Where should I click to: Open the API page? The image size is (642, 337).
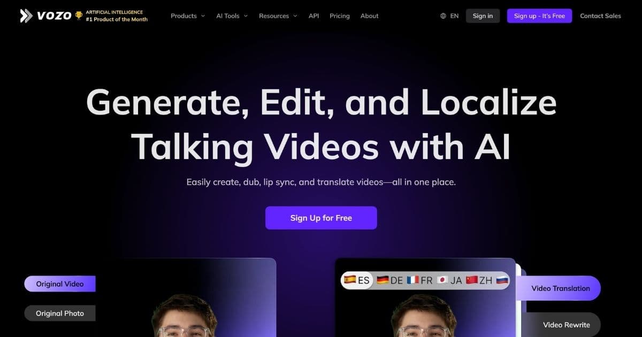pyautogui.click(x=314, y=16)
